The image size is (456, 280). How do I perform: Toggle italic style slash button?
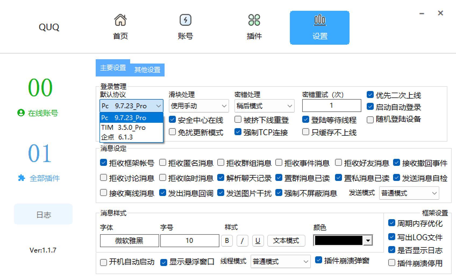click(242, 240)
